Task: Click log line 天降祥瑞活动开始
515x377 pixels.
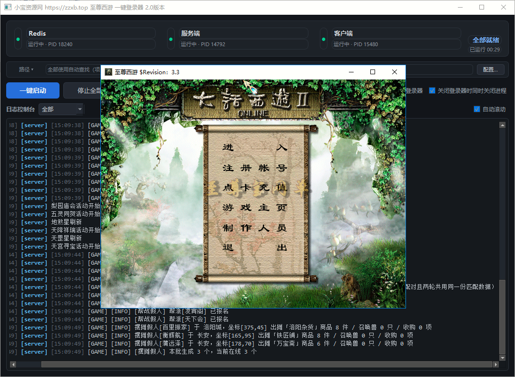Action: 76,230
